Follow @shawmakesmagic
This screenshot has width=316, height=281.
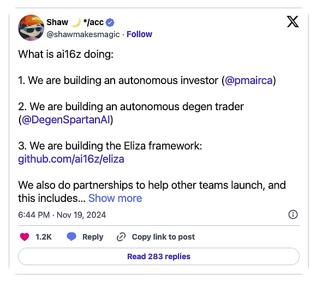click(139, 34)
